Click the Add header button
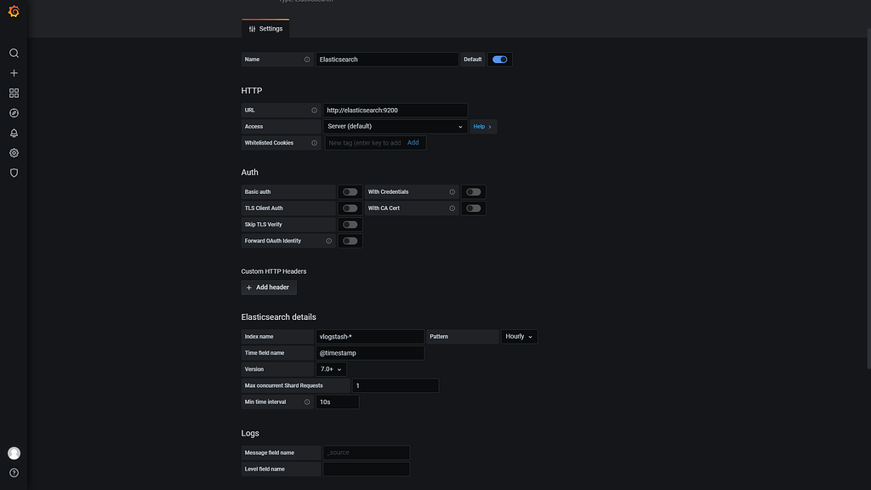 point(268,288)
